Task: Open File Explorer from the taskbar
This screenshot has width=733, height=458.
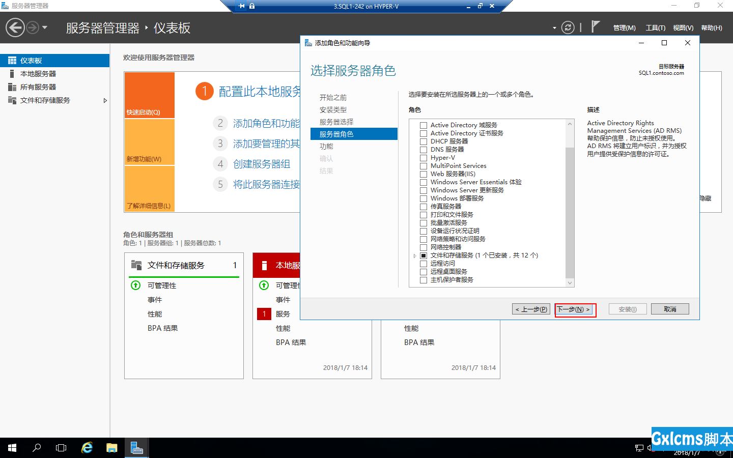Action: [x=112, y=448]
